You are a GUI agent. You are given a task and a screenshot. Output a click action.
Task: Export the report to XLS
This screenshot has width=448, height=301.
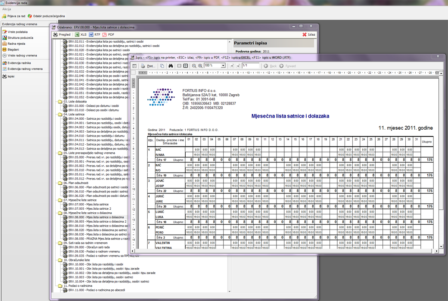point(81,34)
